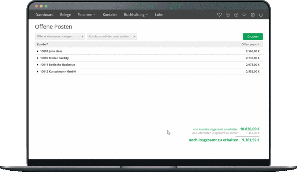This screenshot has width=297, height=181.
Task: Go to the Dashboard
Action: point(45,15)
